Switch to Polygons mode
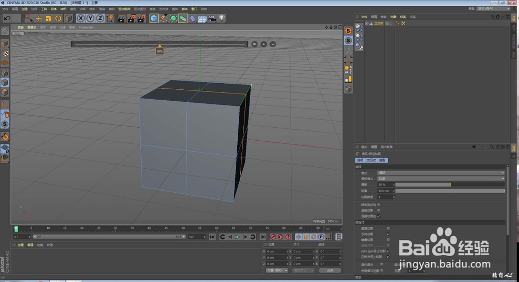Viewport: 519px width, 282px height. (5, 92)
